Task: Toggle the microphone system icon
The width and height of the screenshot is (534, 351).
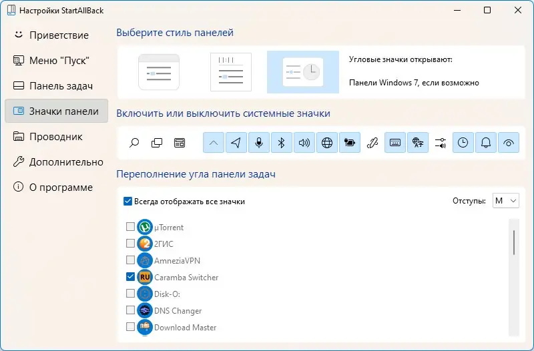Action: click(x=259, y=143)
